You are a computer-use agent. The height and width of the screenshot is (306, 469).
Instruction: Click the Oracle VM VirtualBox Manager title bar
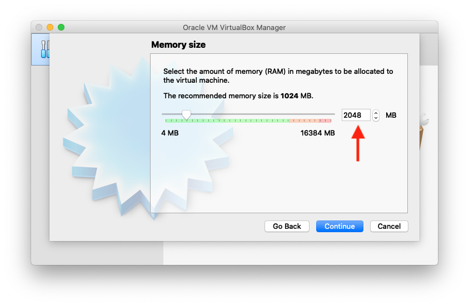pyautogui.click(x=234, y=27)
